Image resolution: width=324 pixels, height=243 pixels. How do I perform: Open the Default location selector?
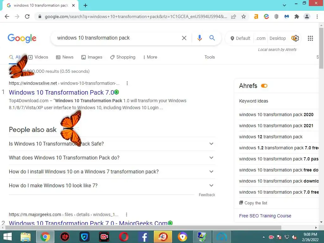(x=240, y=38)
